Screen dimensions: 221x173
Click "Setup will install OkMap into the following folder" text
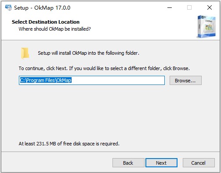coord(88,53)
